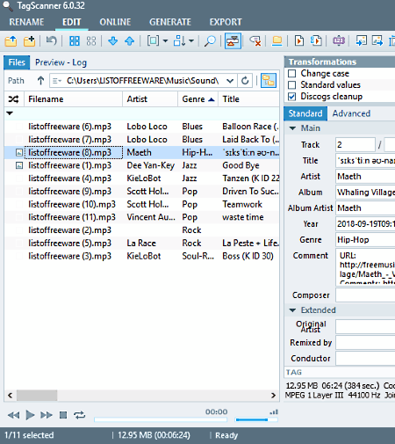Viewport: 395px width, 444px height.
Task: Refresh the folder with the reload icon
Action: pyautogui.click(x=245, y=80)
